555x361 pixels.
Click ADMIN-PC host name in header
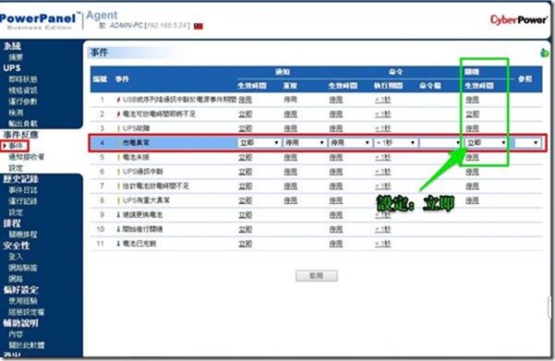tap(126, 26)
